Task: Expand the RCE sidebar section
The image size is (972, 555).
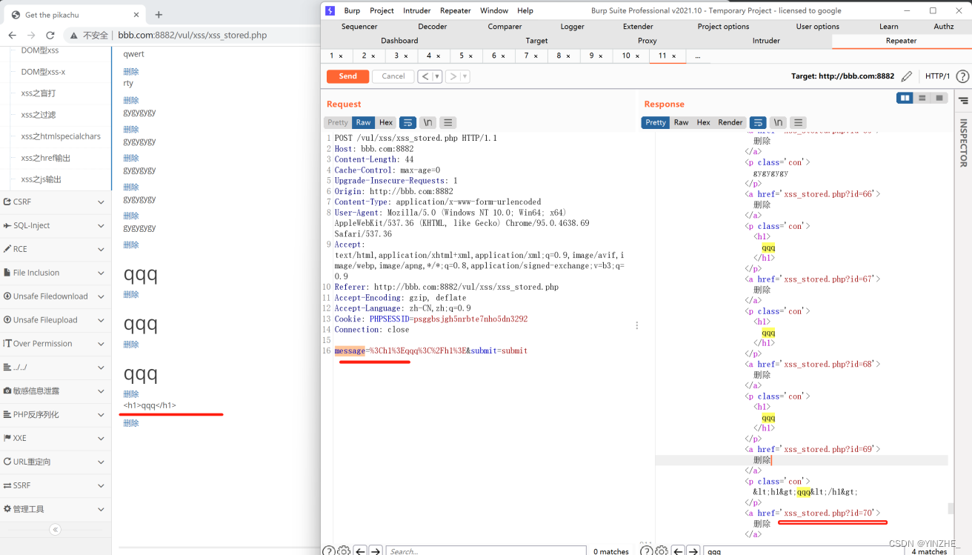Action: (x=56, y=249)
